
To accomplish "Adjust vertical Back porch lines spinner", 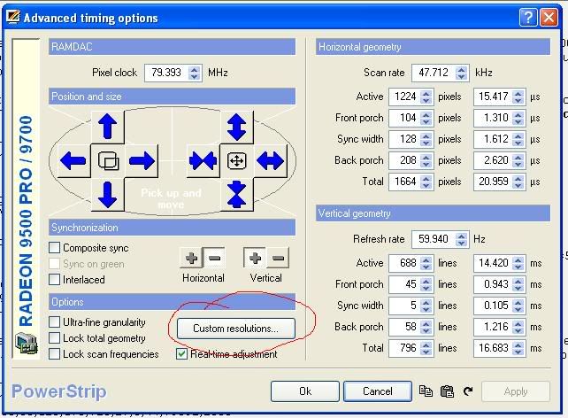I will pos(426,327).
